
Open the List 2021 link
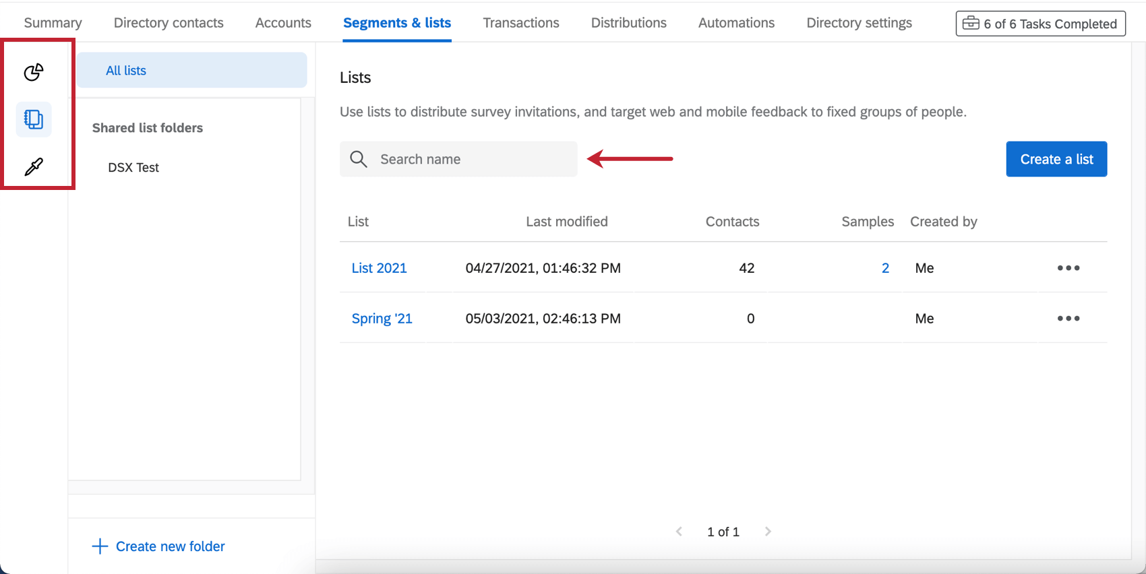[379, 268]
